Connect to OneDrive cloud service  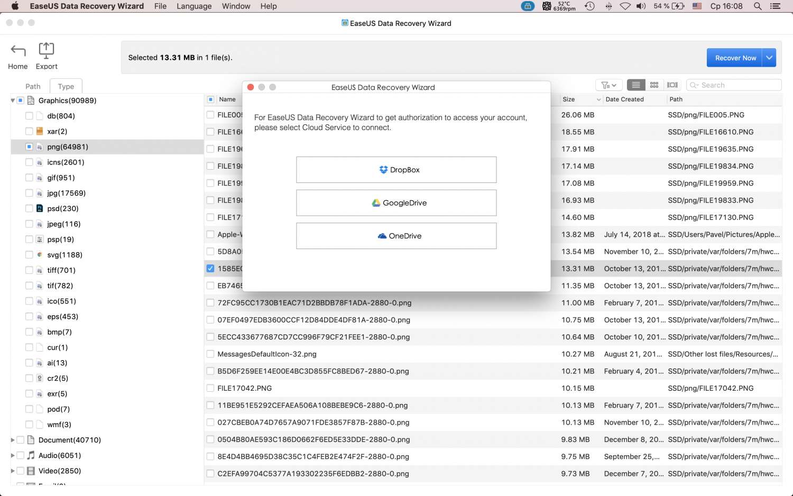[x=396, y=236]
